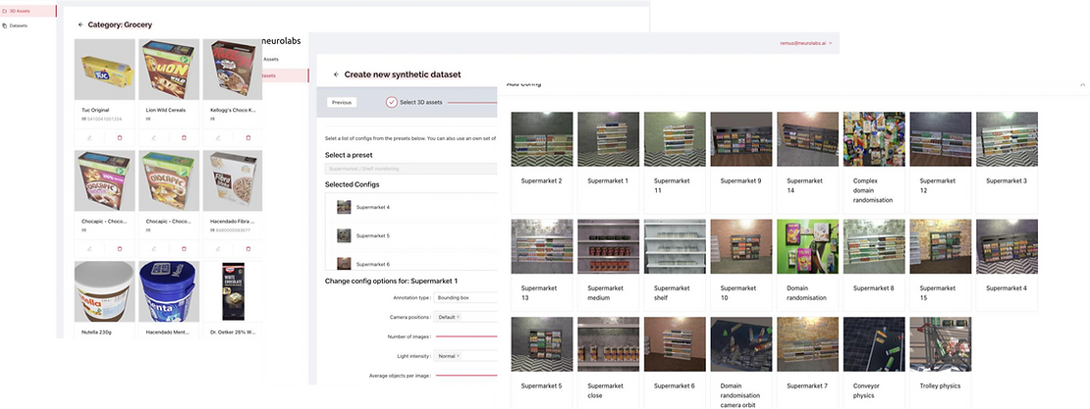The width and height of the screenshot is (1090, 409).
Task: Delete the Tuc Original asset
Action: click(120, 138)
